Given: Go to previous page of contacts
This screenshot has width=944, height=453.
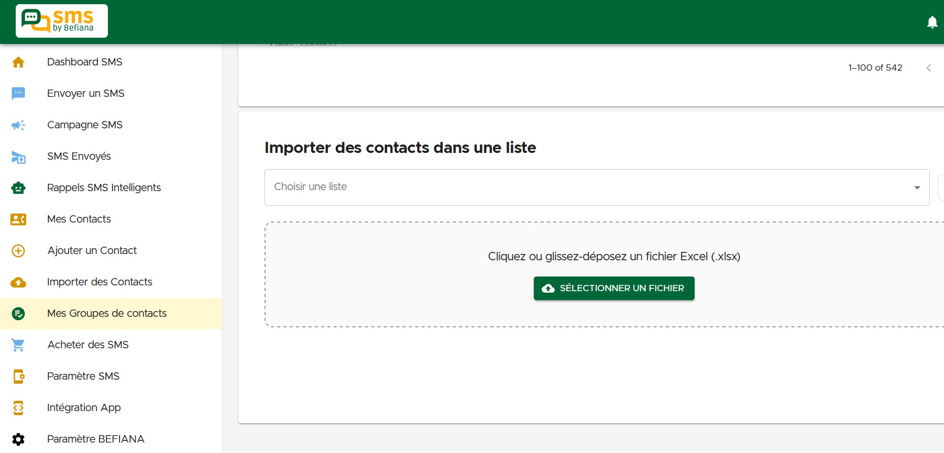Looking at the screenshot, I should [x=928, y=68].
